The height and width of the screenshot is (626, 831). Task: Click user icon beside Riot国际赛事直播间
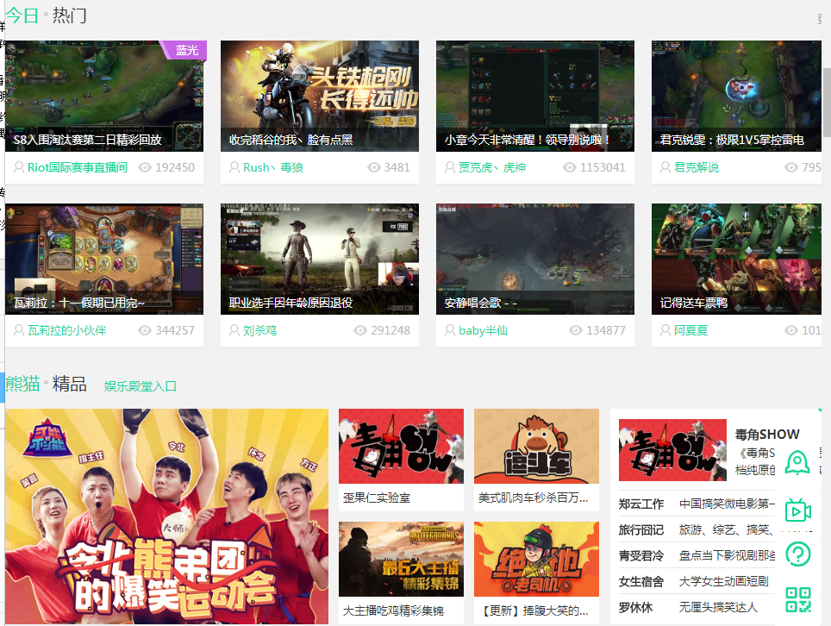pyautogui.click(x=19, y=167)
